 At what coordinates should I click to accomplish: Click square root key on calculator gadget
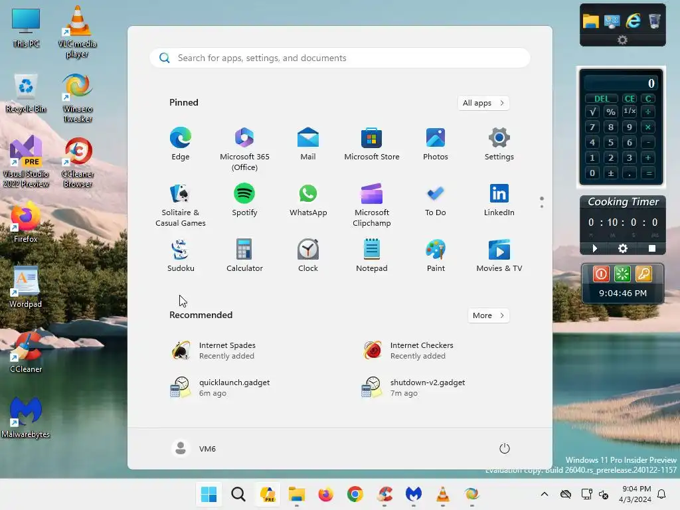coord(592,112)
